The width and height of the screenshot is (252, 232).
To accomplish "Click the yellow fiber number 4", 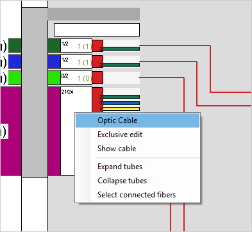I will pos(121,109).
